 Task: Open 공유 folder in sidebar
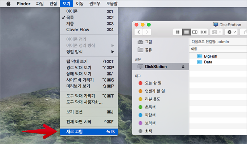click(161, 50)
